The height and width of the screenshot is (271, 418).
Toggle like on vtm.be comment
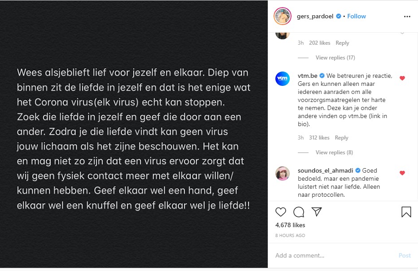[402, 78]
